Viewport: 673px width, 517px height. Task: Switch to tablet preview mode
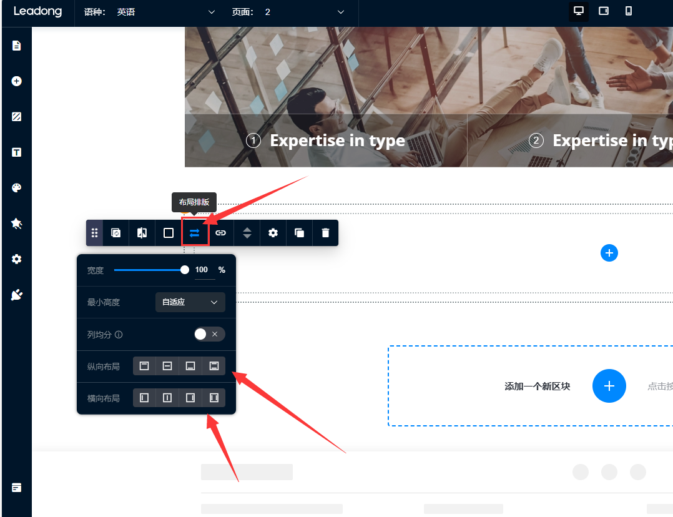604,11
